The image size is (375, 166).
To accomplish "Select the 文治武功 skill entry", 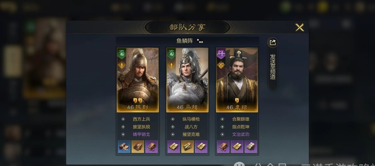I will pos(241,134).
